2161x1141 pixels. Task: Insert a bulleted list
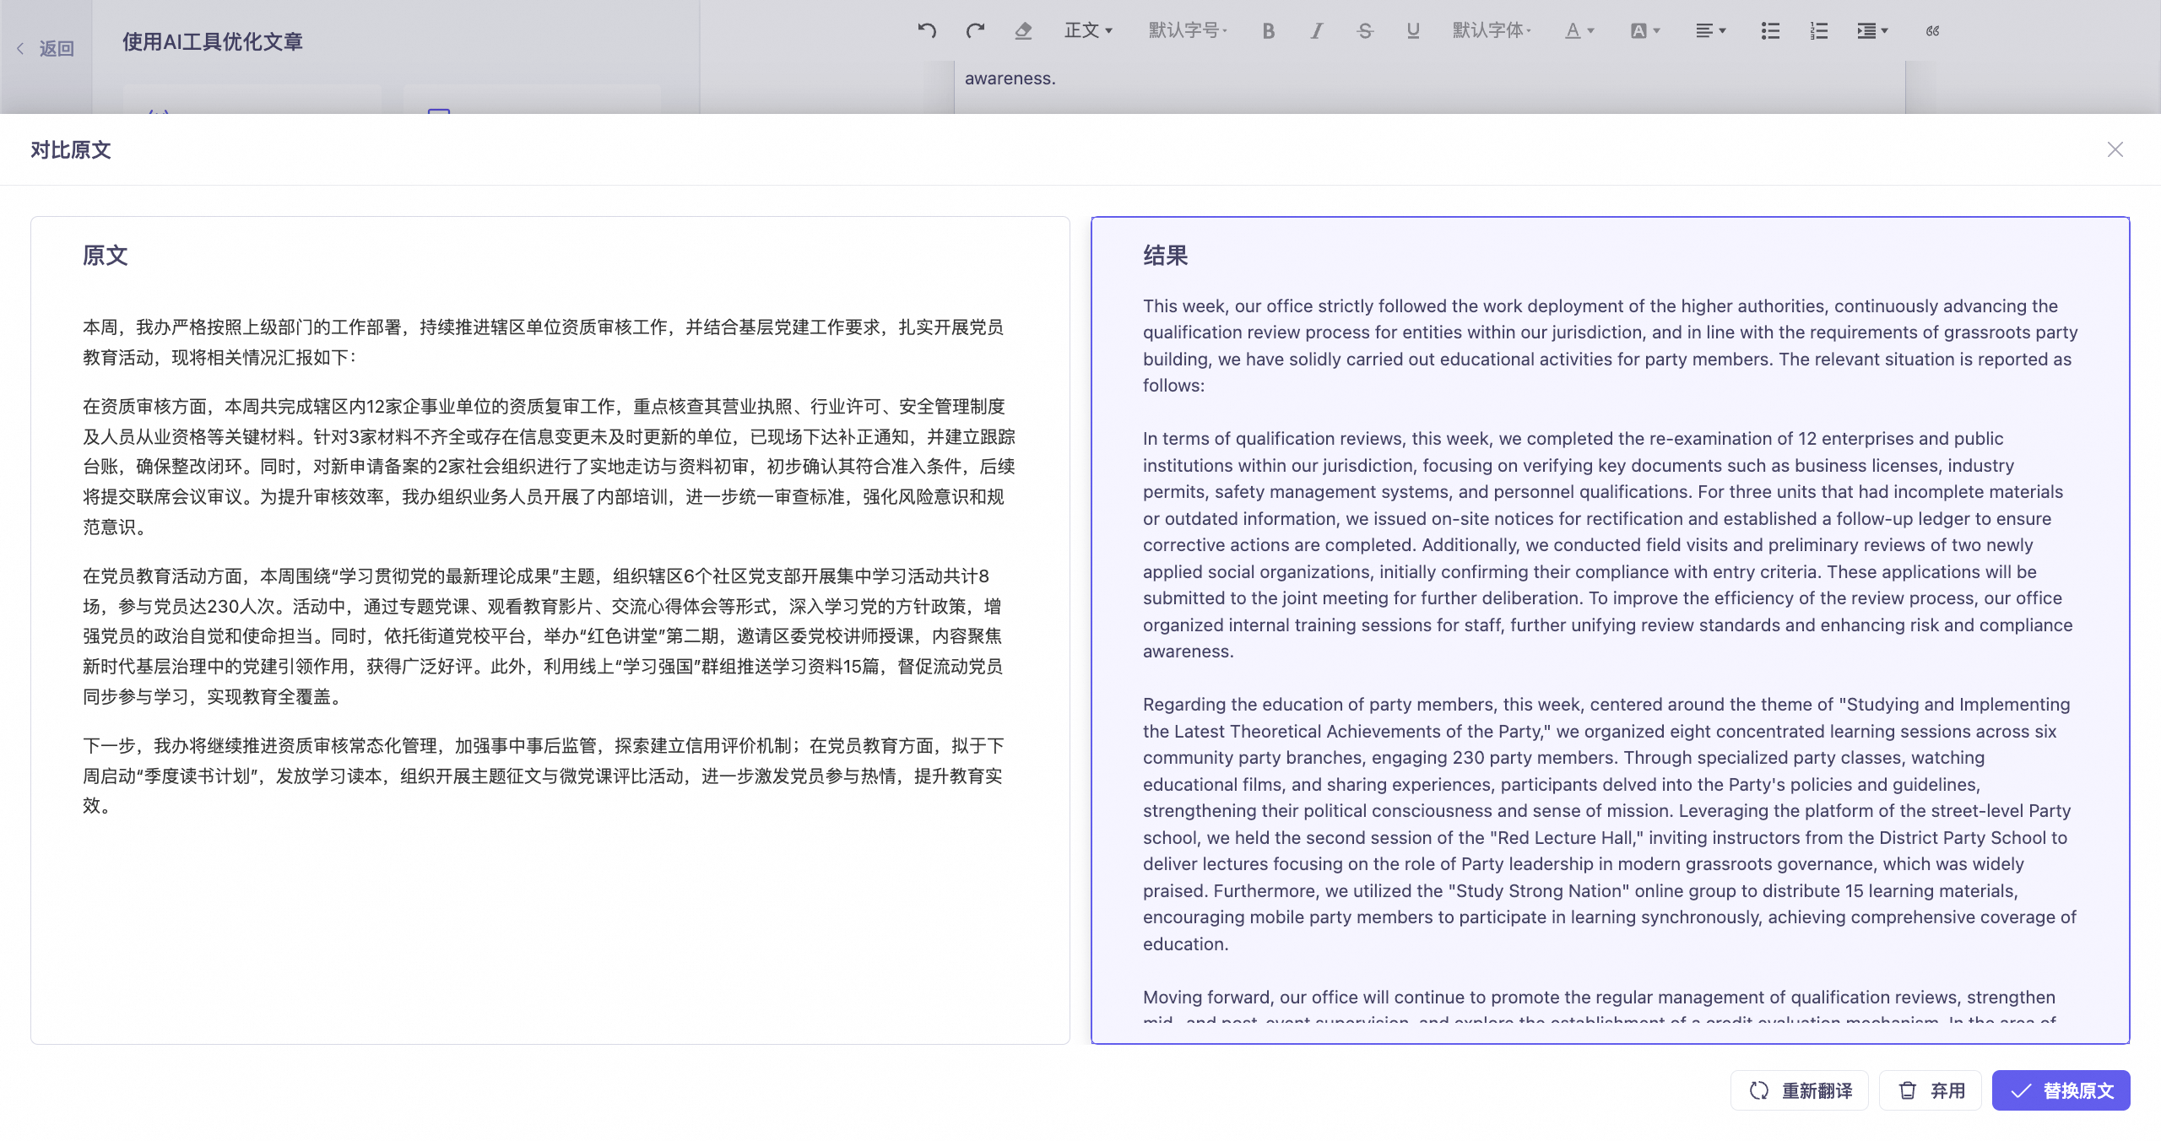(1770, 31)
